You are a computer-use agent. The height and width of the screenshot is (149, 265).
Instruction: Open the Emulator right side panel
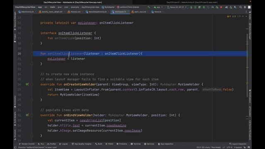click(250, 111)
